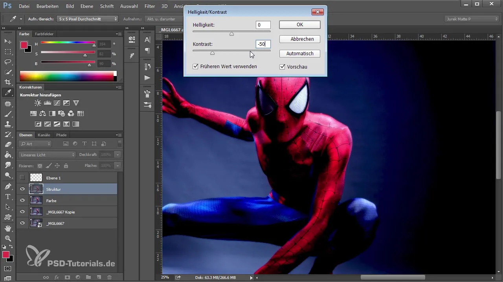This screenshot has height=282, width=503.
Task: Click the Kontrast slider handle
Action: [212, 53]
